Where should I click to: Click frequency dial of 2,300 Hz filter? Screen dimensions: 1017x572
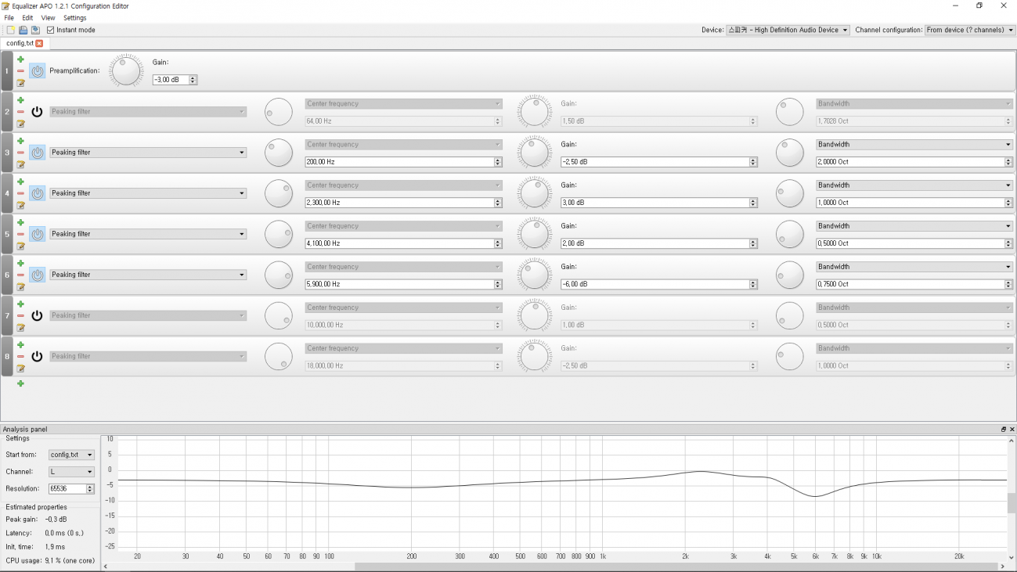(279, 192)
